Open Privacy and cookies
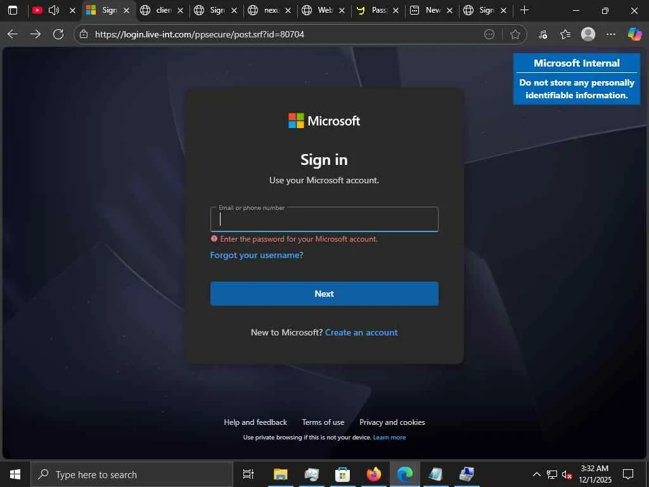Viewport: 649px width, 487px height. [392, 422]
